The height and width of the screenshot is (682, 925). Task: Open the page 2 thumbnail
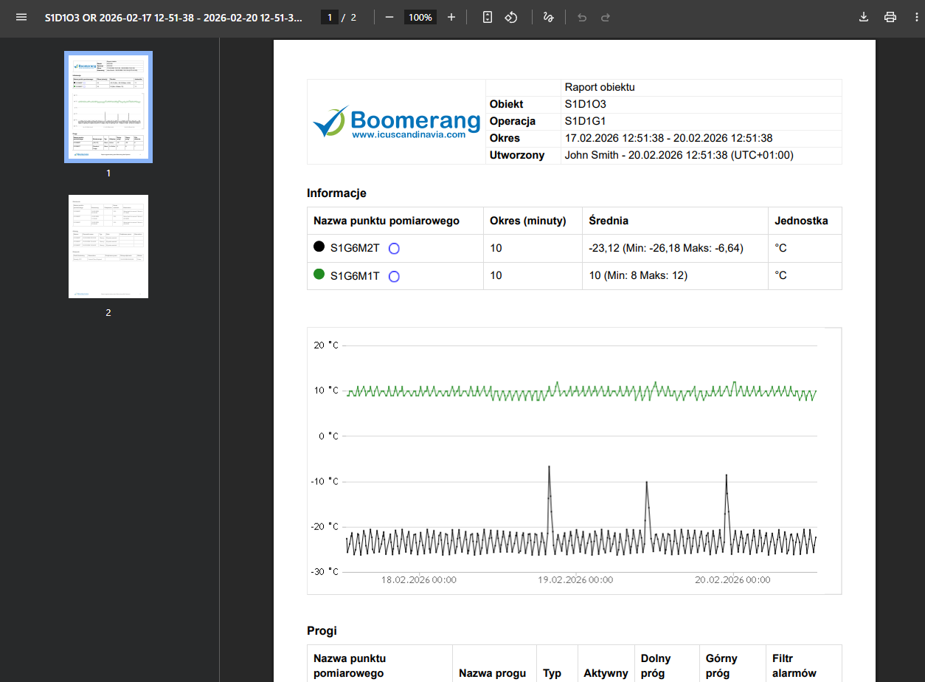(108, 247)
